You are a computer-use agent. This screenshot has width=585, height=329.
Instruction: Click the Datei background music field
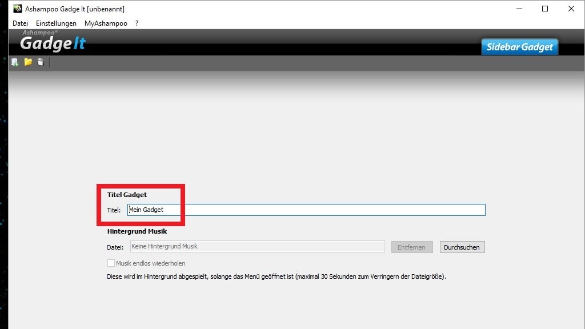pos(257,247)
